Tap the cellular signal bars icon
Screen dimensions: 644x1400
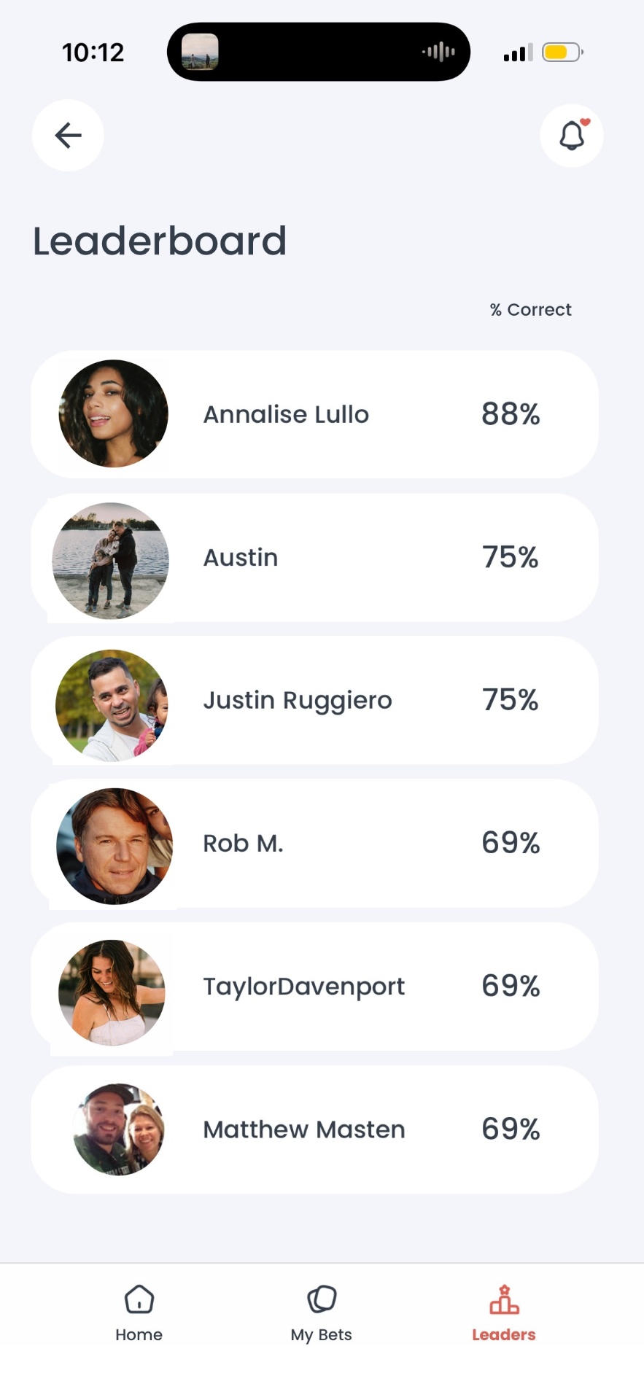(x=518, y=52)
